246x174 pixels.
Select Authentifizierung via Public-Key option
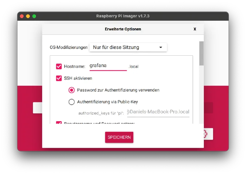pos(72,102)
